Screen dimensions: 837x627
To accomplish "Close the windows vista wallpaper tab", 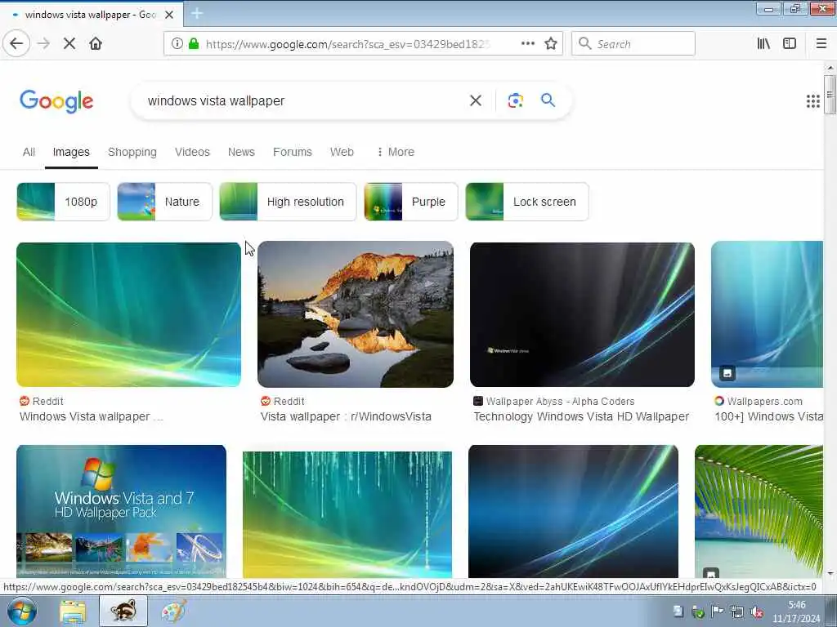I will 169,15.
